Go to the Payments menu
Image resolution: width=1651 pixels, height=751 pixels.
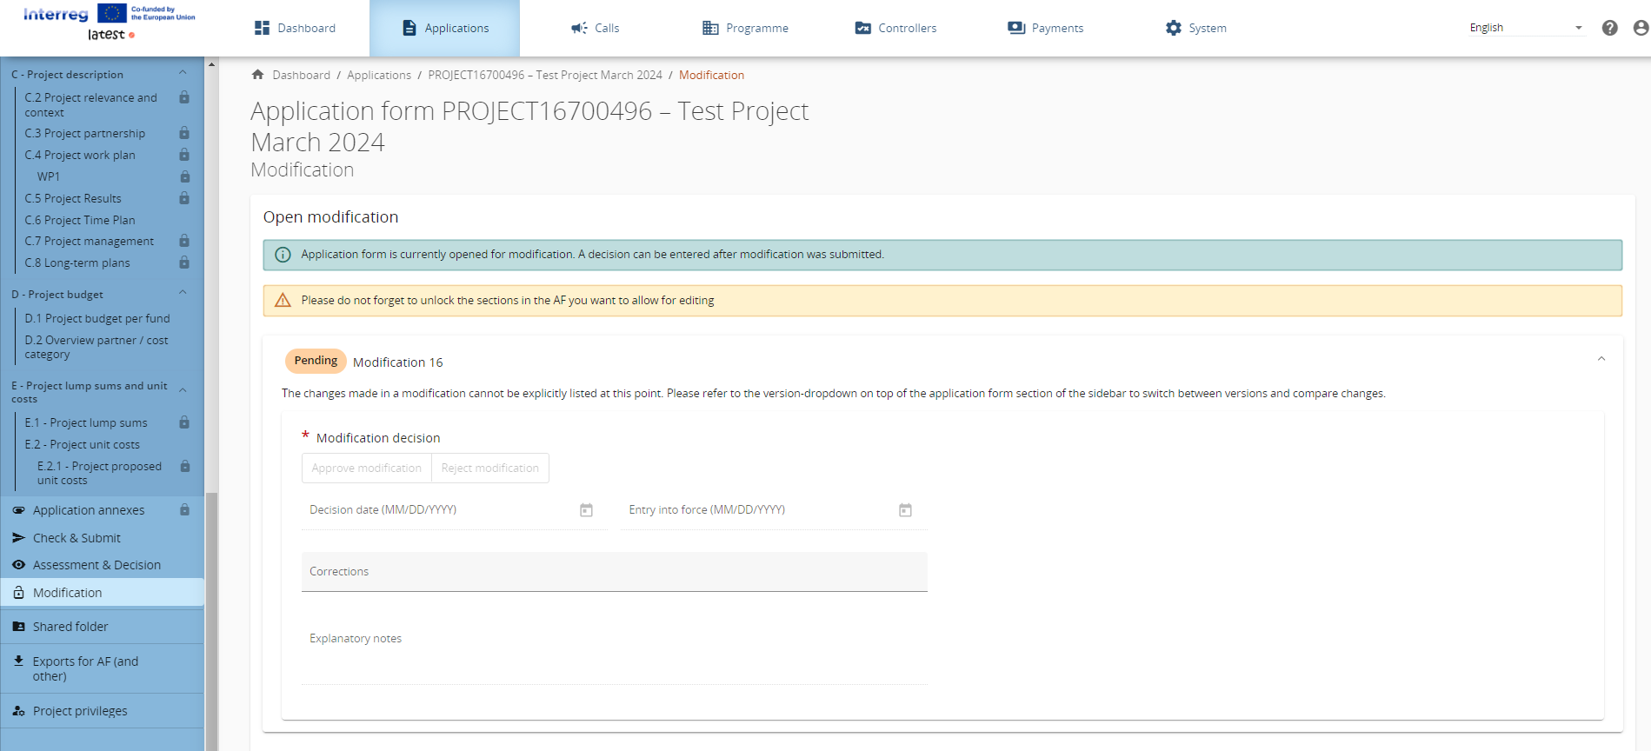pos(1045,28)
